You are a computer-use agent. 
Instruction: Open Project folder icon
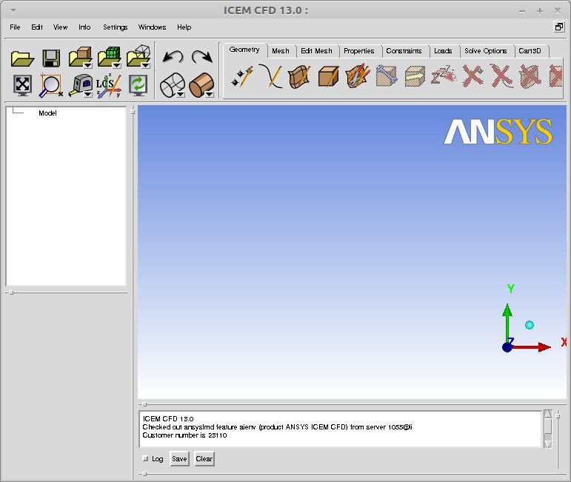click(22, 58)
